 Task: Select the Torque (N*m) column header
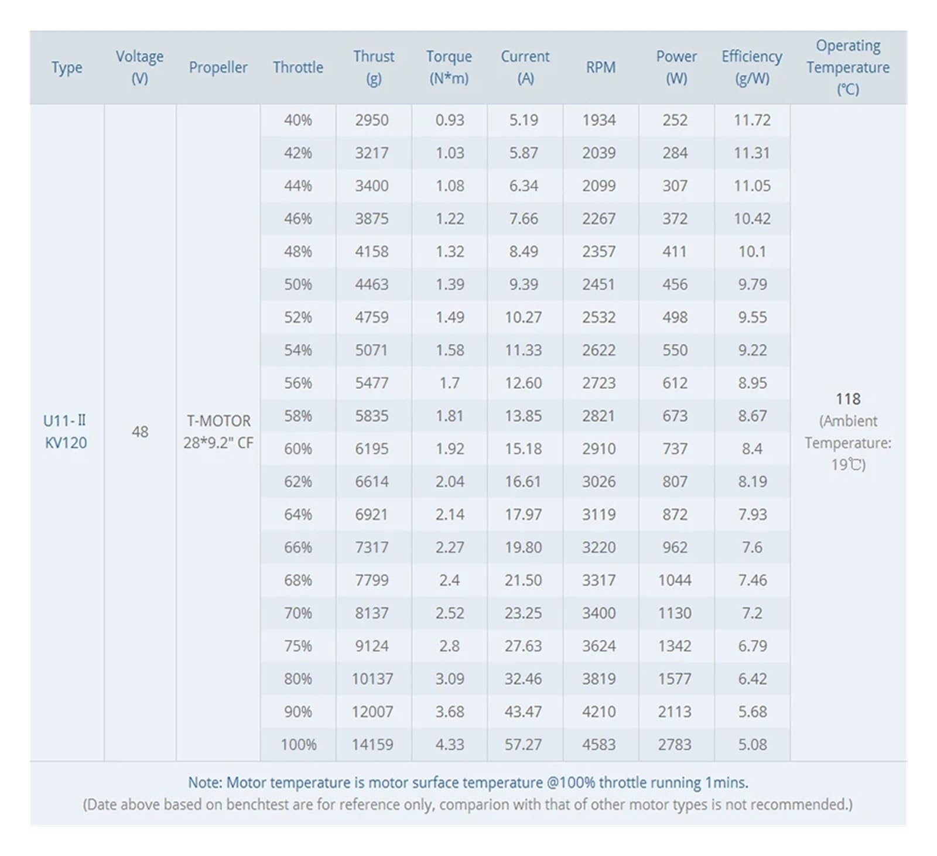(x=449, y=67)
